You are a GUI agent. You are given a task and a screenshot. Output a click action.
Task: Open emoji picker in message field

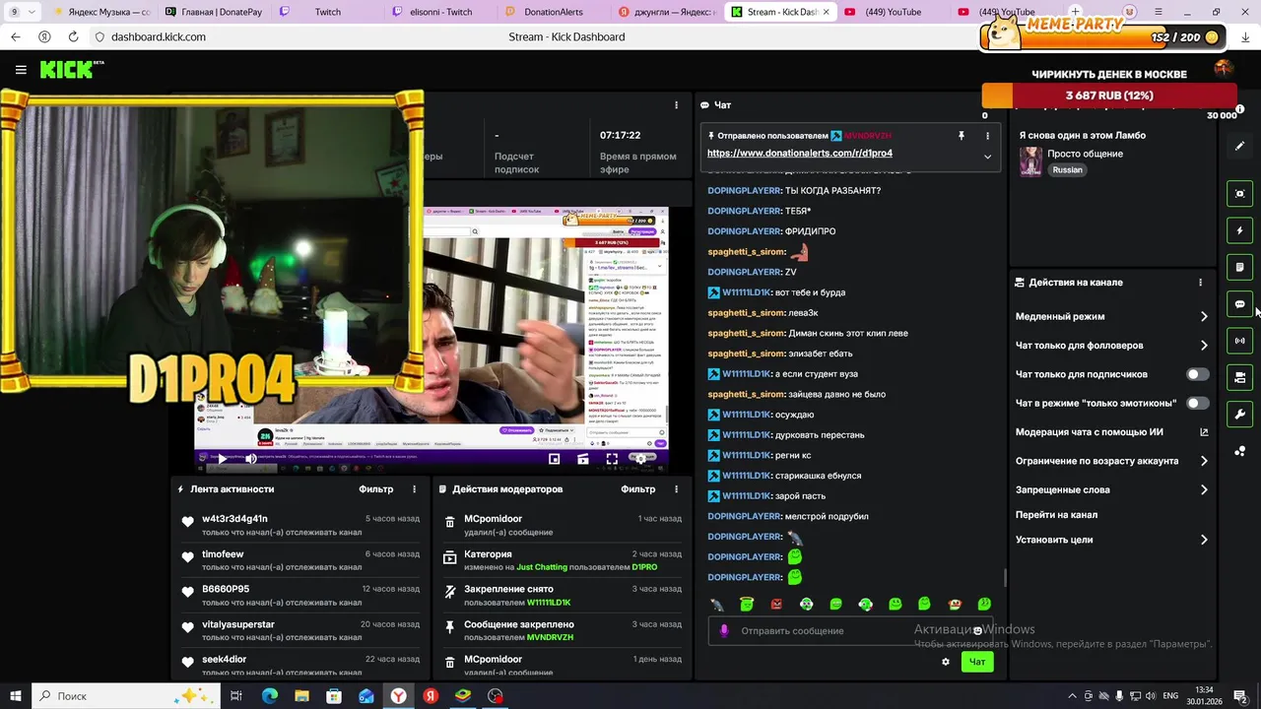(977, 631)
